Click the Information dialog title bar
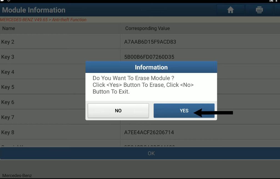The height and width of the screenshot is (179, 280). pos(151,67)
